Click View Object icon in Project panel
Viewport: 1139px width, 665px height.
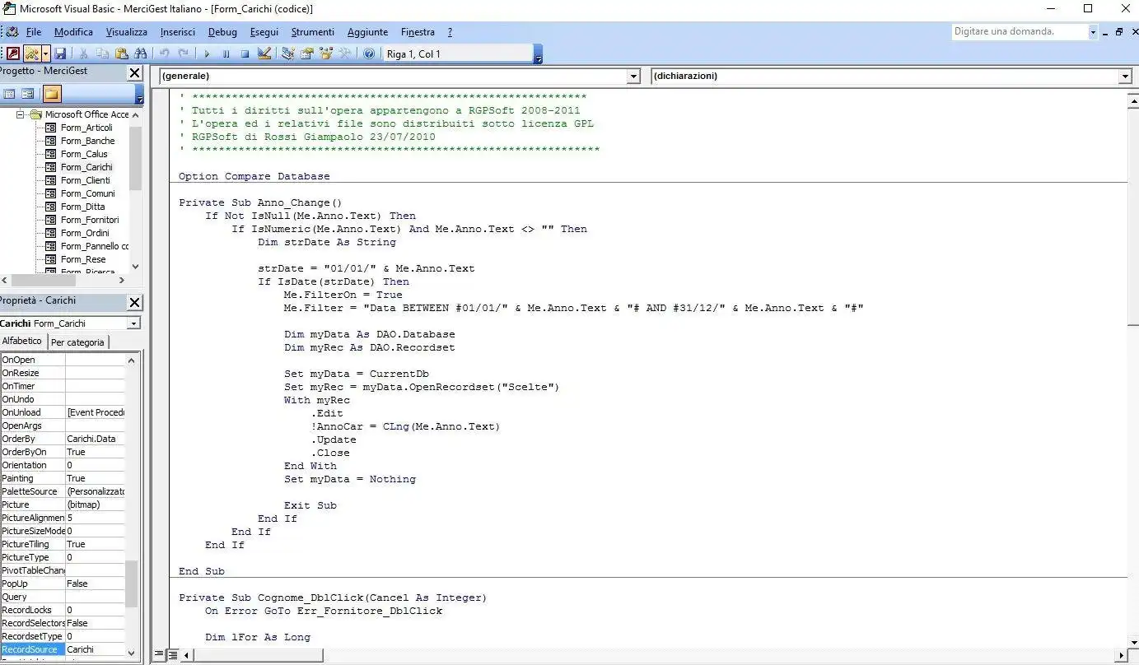(28, 94)
